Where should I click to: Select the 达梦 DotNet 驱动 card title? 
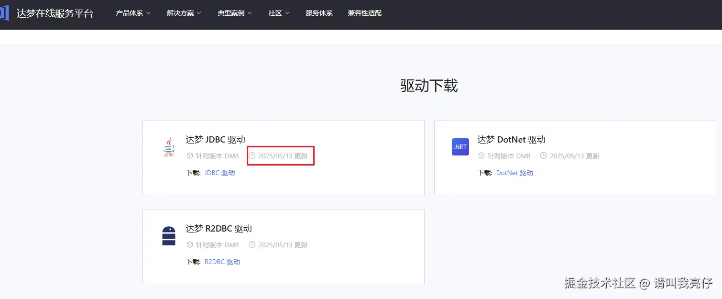tap(512, 140)
